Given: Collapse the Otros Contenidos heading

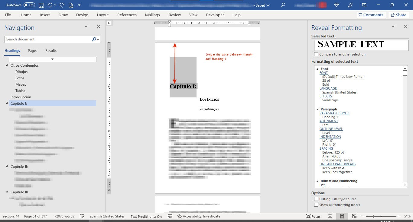Looking at the screenshot, I should pyautogui.click(x=7, y=65).
